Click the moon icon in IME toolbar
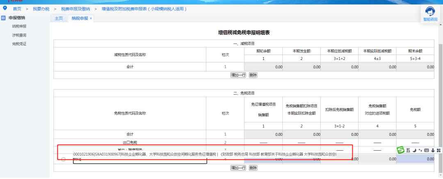 coord(414,150)
